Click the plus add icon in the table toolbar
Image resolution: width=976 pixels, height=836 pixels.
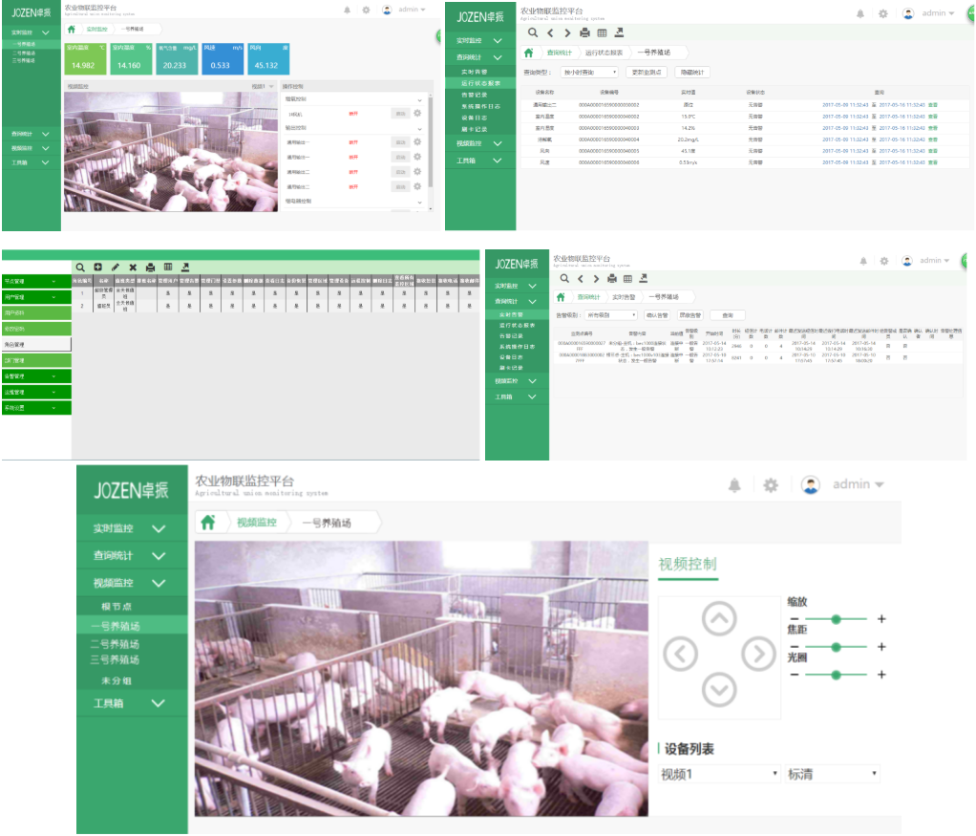tap(97, 268)
